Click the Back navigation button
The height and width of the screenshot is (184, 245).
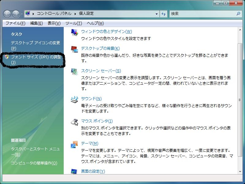click(x=7, y=14)
